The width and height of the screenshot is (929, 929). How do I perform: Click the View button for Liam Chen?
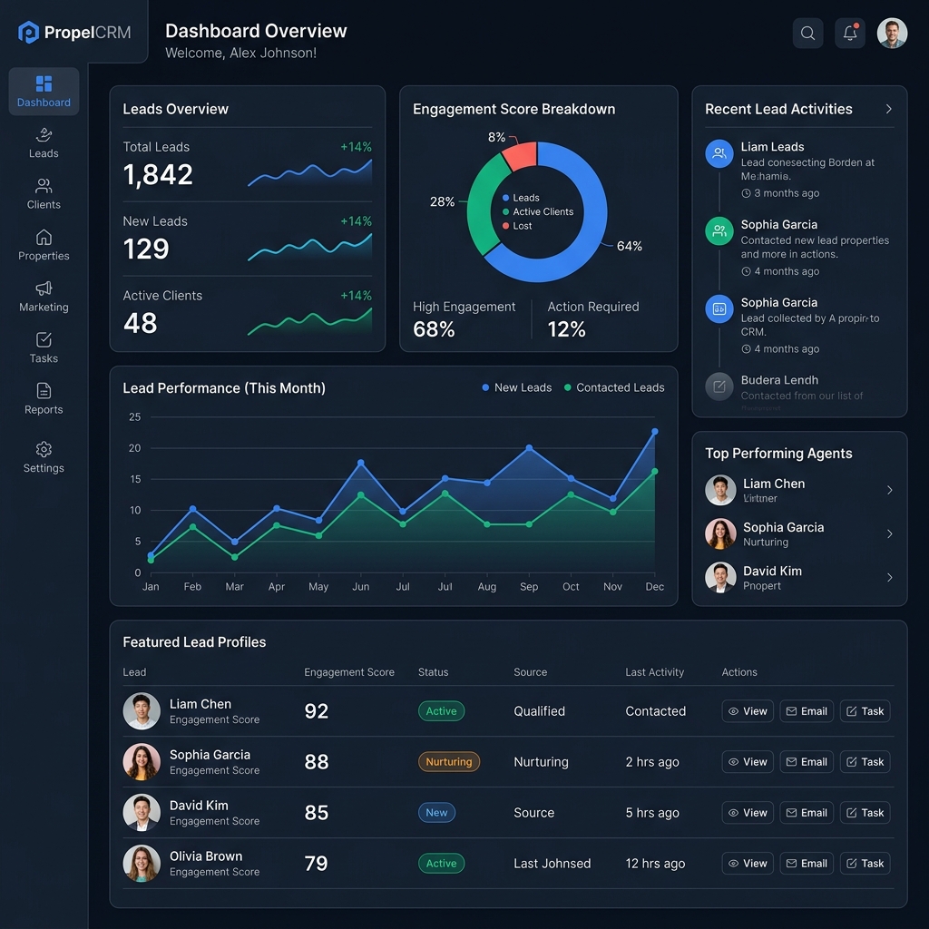(748, 711)
